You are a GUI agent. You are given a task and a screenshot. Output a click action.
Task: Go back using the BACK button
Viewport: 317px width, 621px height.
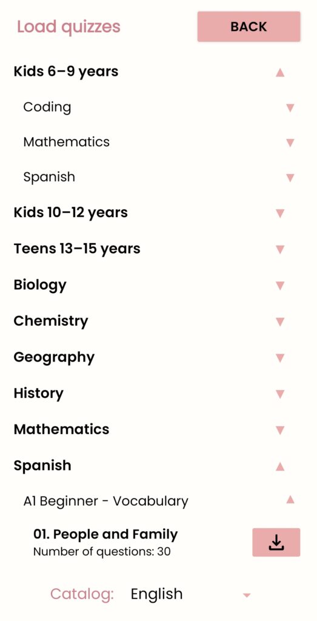point(249,27)
